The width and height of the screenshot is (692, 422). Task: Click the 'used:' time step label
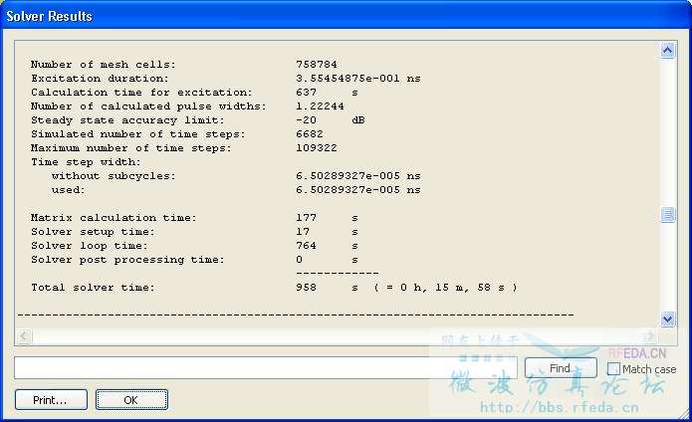point(68,190)
